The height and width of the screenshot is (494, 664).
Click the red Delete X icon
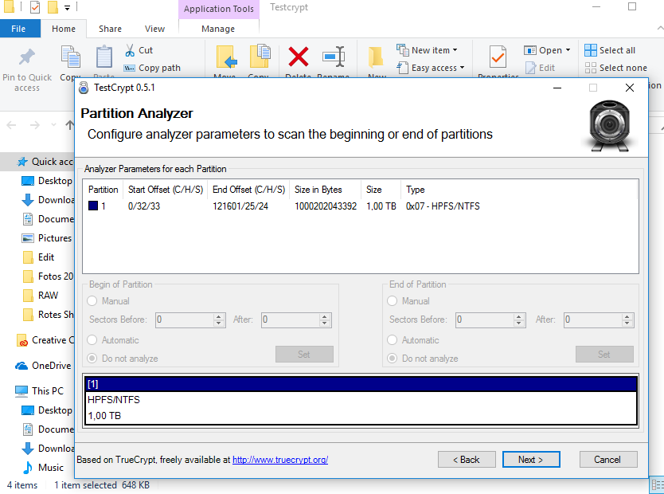299,57
